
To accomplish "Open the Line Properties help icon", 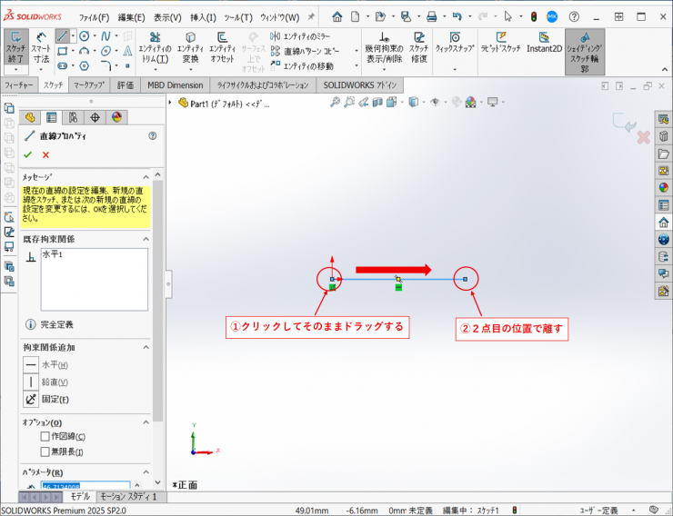I will pyautogui.click(x=153, y=136).
